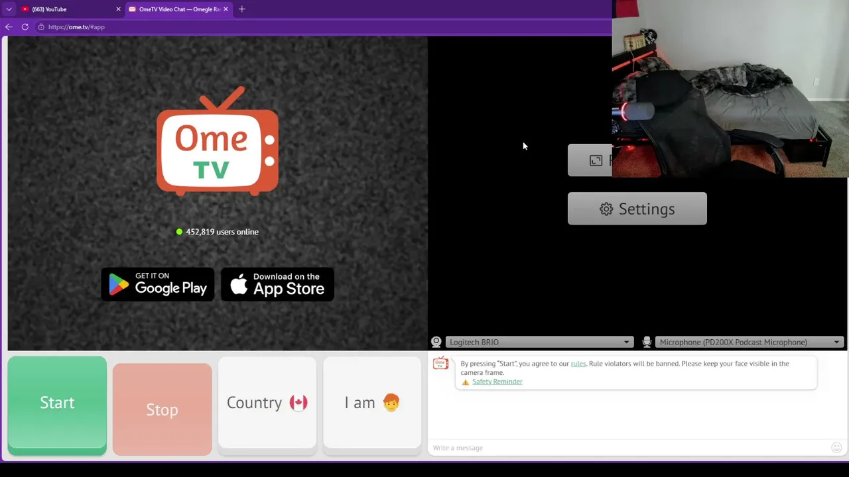View site information icon in address bar
The height and width of the screenshot is (477, 849).
[41, 27]
